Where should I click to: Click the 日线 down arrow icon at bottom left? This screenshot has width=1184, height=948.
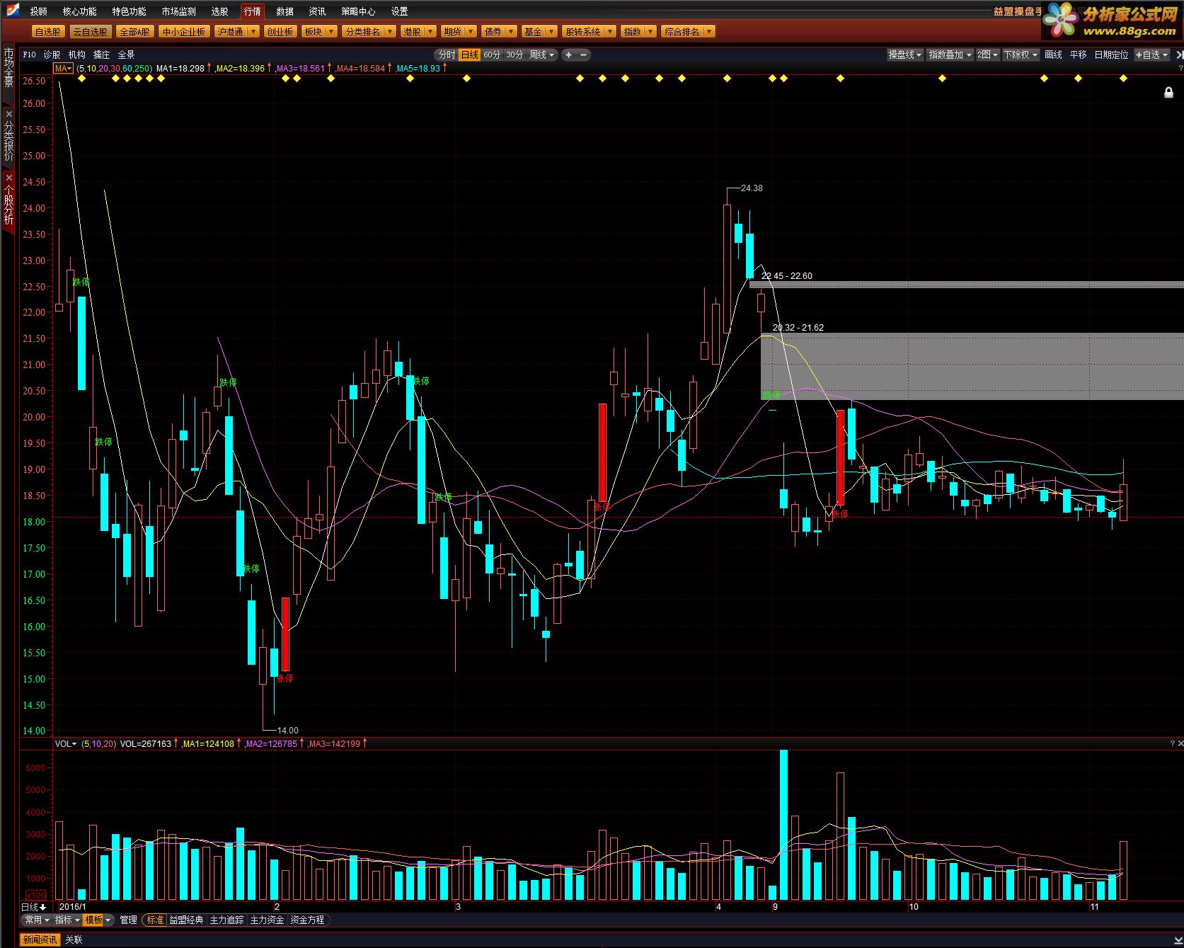point(42,907)
